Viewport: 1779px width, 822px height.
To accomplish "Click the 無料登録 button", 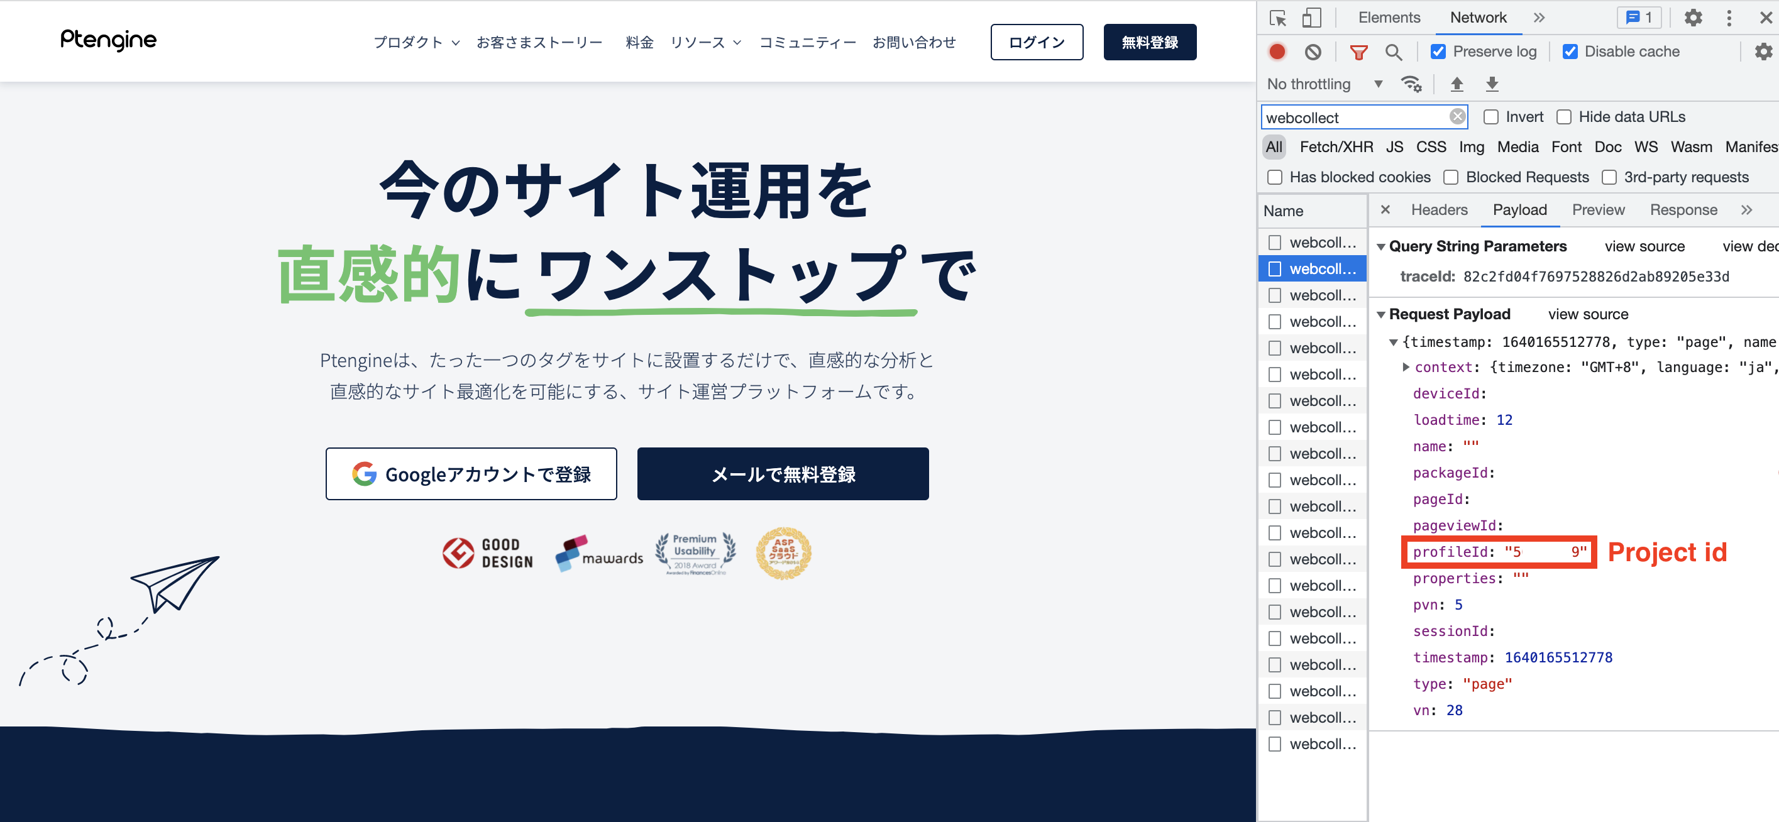I will (1149, 42).
